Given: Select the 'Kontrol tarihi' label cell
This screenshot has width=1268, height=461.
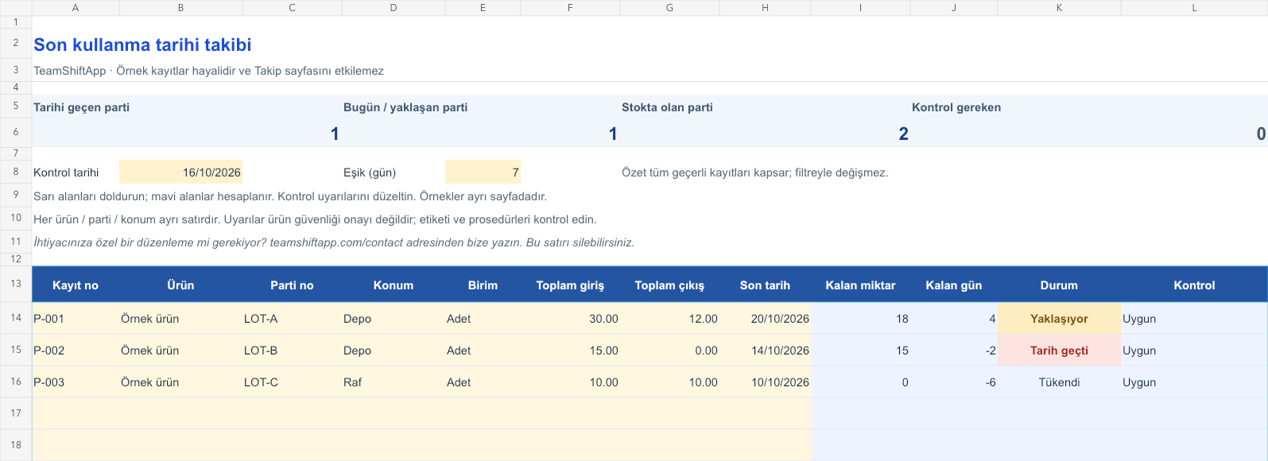Looking at the screenshot, I should 76,172.
